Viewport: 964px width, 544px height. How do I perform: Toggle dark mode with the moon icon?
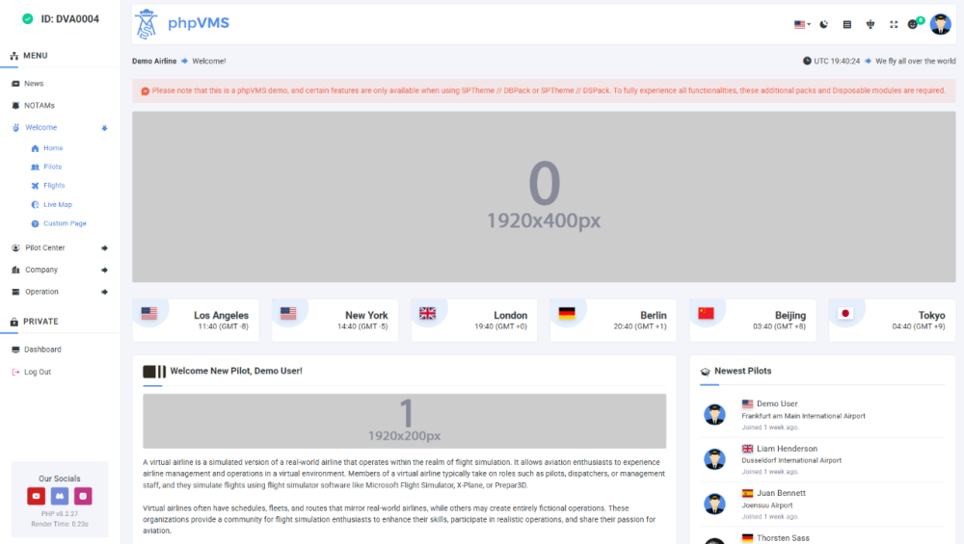(x=823, y=24)
